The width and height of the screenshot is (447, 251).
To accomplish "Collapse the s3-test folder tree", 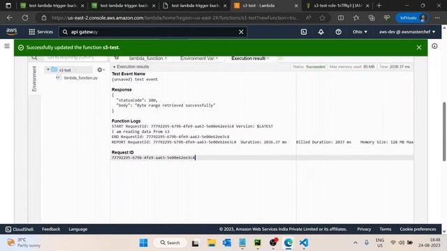I will pyautogui.click(x=48, y=70).
